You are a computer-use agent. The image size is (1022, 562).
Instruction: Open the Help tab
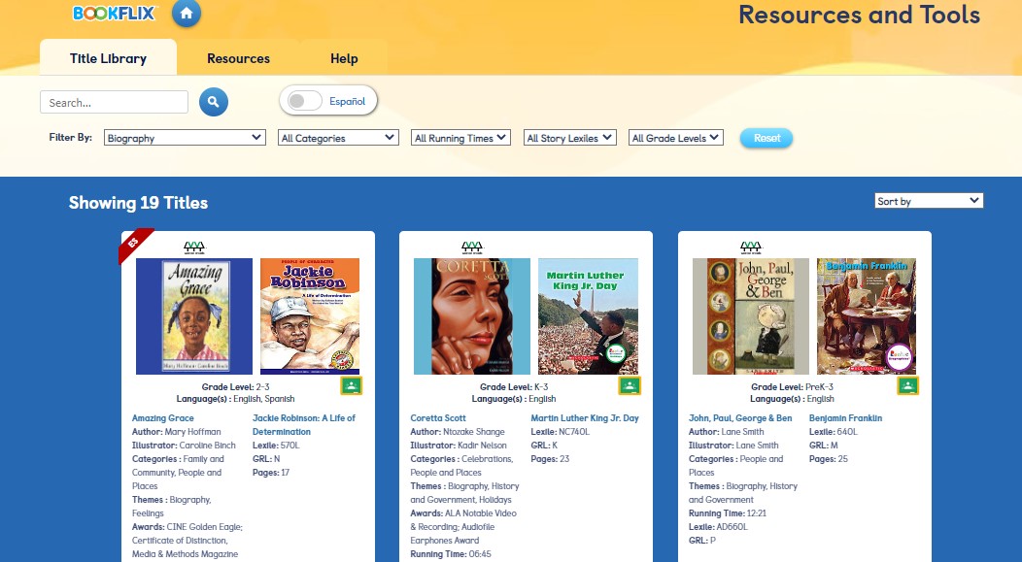pos(344,58)
